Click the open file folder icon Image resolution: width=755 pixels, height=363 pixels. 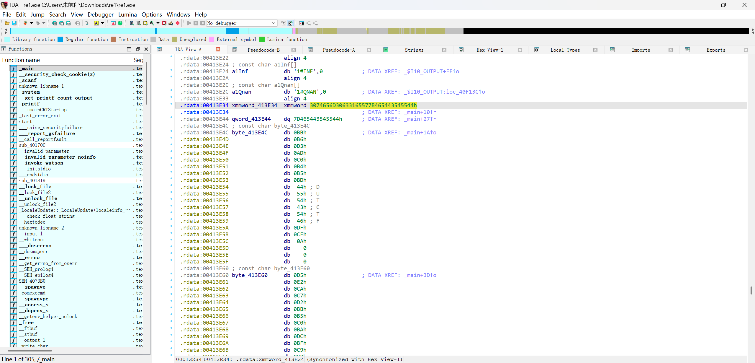(x=7, y=23)
